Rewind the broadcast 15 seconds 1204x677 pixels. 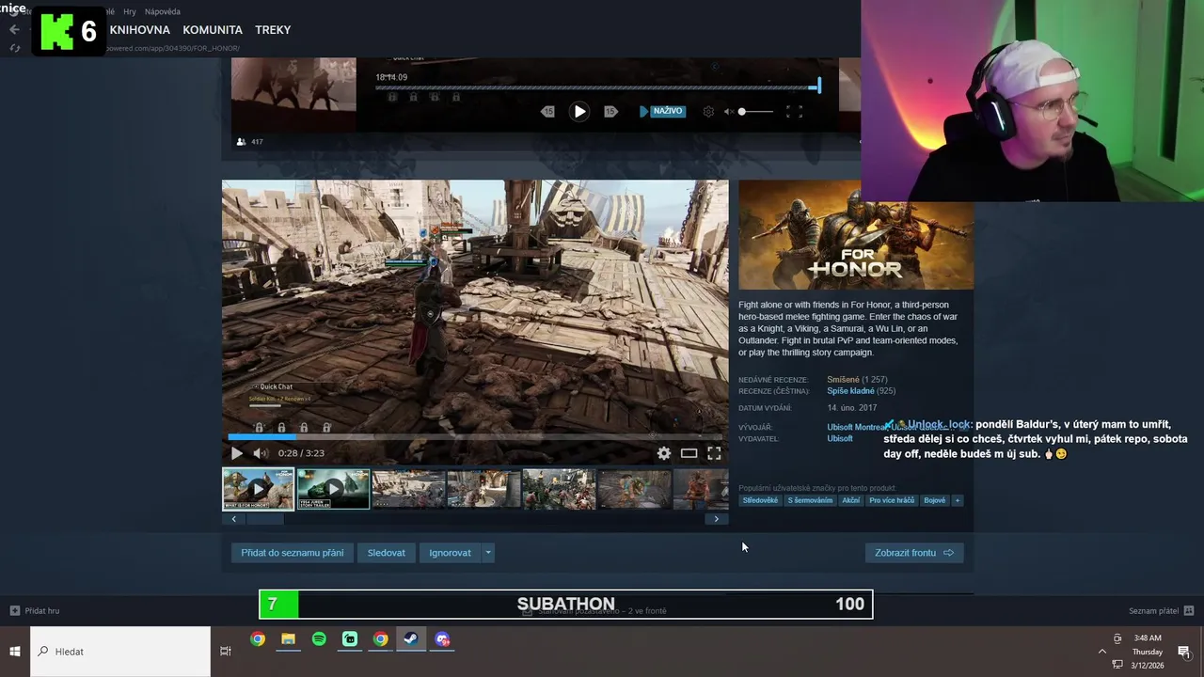point(547,111)
